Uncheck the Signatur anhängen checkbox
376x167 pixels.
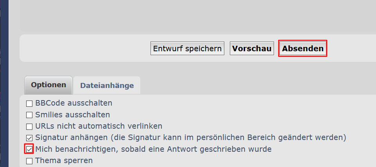29,138
